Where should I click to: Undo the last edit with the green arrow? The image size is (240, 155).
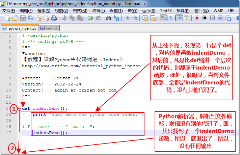coord(90,18)
